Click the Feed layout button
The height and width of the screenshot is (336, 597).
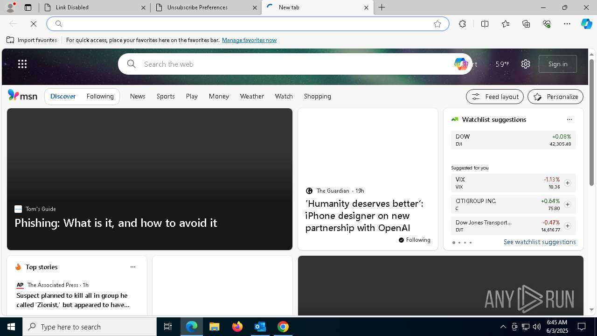[x=495, y=97]
